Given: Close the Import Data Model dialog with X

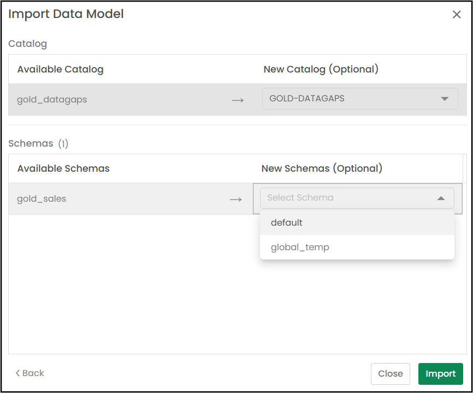Looking at the screenshot, I should click(x=457, y=15).
